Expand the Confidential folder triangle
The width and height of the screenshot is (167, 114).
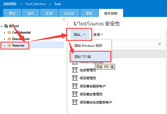coord(5,33)
